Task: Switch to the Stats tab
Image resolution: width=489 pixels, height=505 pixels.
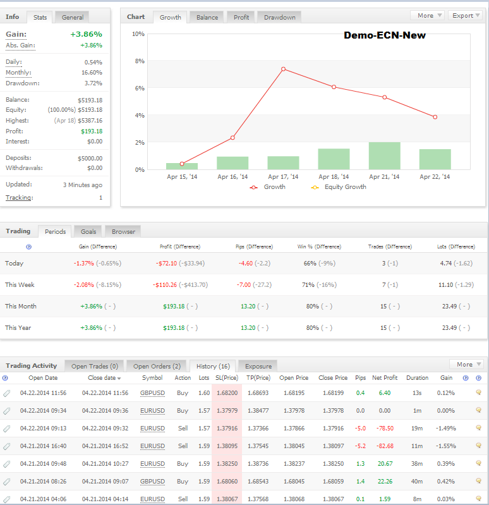Action: tap(40, 18)
